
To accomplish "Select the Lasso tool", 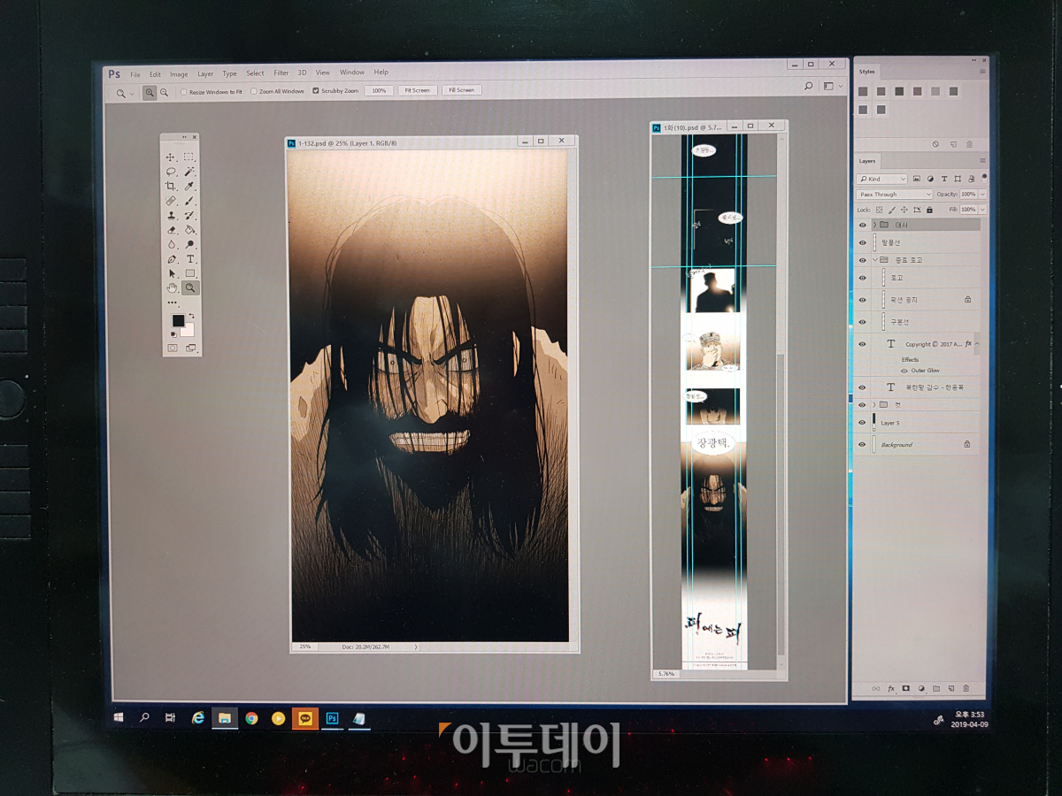I will point(171,172).
